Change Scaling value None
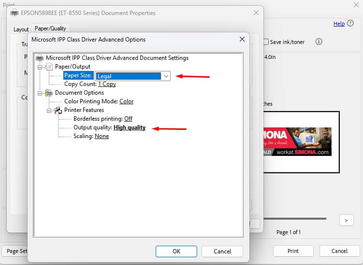 [x=102, y=136]
